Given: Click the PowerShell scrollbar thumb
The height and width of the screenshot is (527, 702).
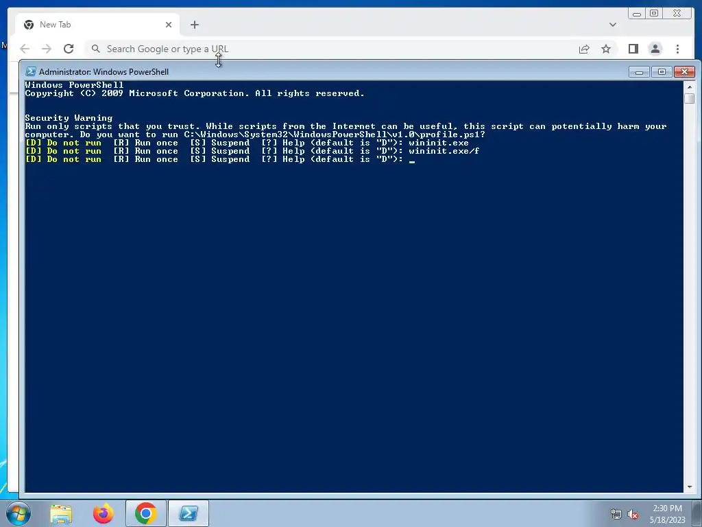Looking at the screenshot, I should coord(689,98).
